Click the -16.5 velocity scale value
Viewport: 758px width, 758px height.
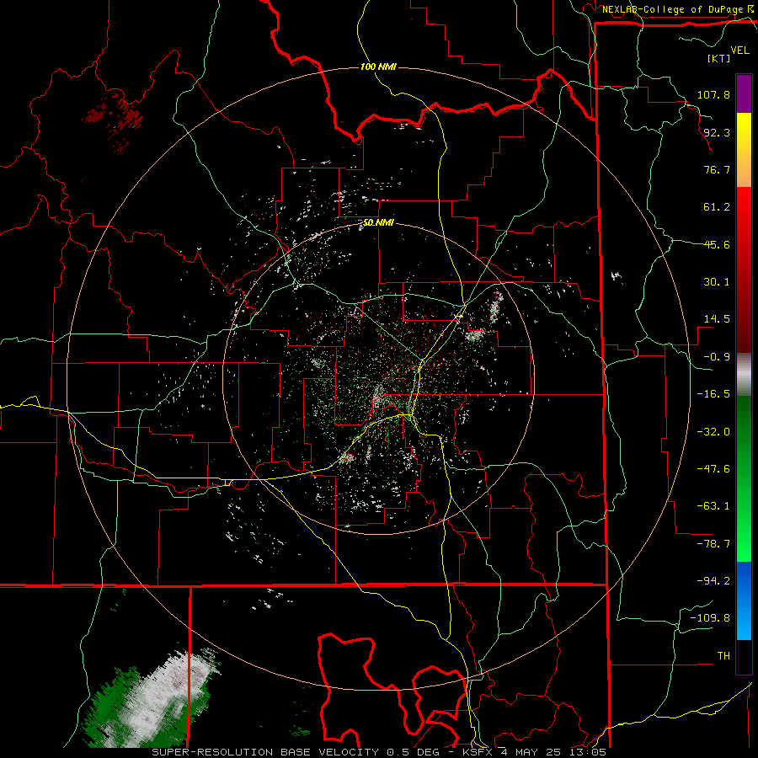click(x=713, y=393)
